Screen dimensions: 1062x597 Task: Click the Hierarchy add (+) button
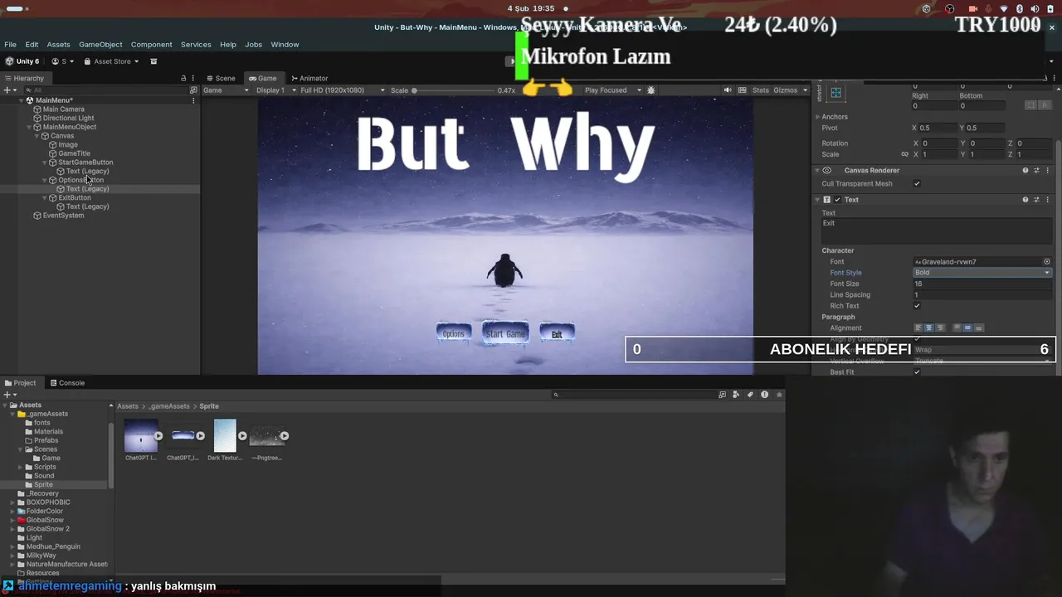[7, 90]
